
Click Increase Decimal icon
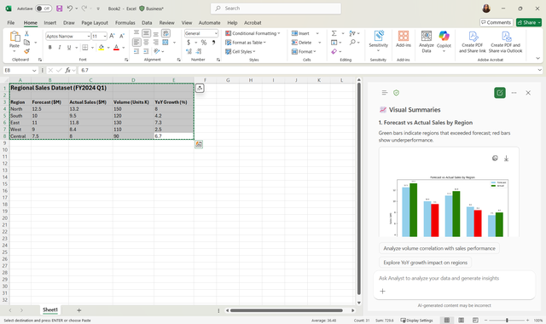click(189, 51)
